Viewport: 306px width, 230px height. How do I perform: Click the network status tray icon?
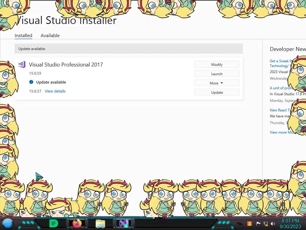(266, 223)
